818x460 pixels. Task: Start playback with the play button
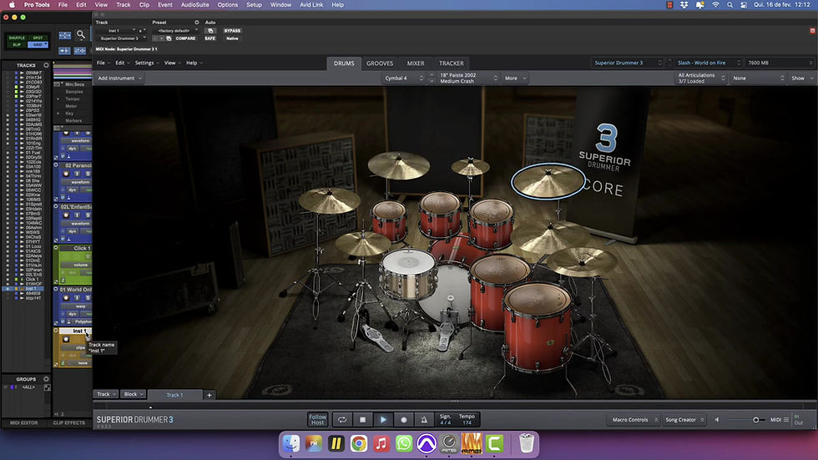click(x=383, y=419)
